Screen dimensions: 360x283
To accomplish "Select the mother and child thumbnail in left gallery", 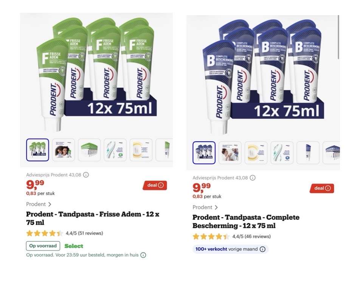I will tap(64, 150).
